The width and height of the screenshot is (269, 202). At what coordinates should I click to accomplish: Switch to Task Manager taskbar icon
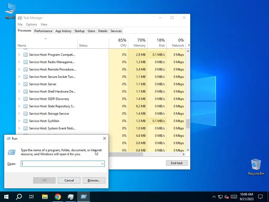pos(70,197)
